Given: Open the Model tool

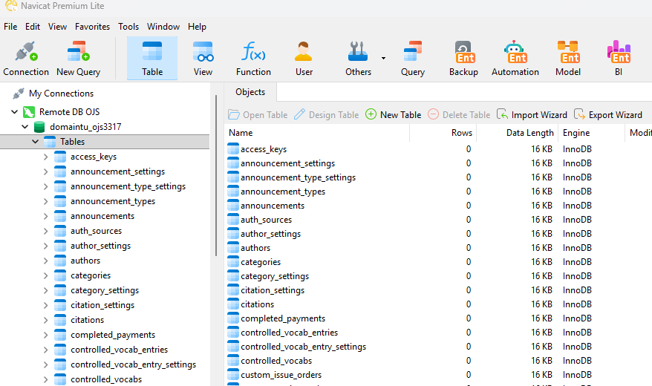Looking at the screenshot, I should click(568, 59).
